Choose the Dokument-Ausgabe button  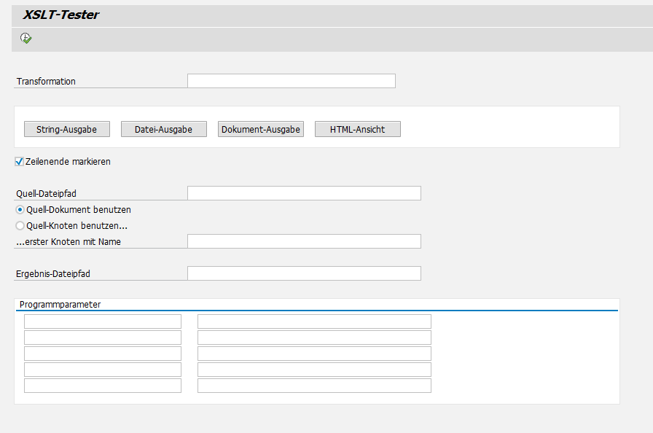(x=261, y=129)
